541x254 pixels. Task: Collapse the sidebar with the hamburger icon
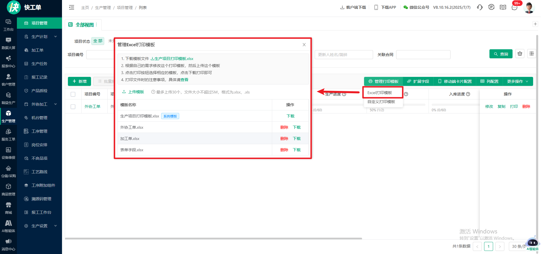click(x=72, y=8)
